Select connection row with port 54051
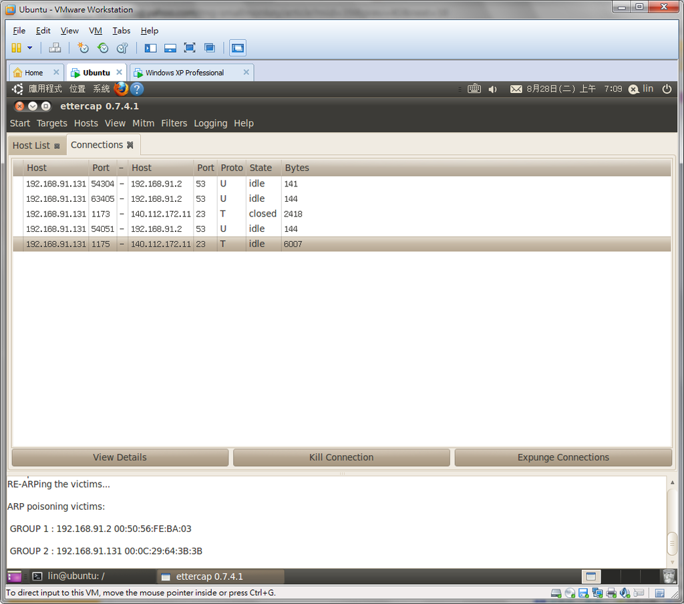 tap(341, 229)
